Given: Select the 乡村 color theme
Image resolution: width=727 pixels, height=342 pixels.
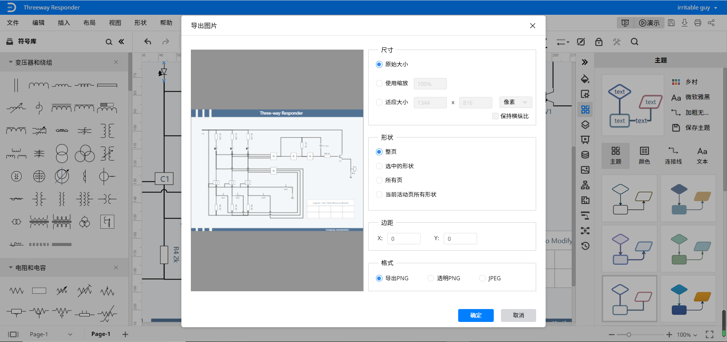Looking at the screenshot, I should click(685, 82).
